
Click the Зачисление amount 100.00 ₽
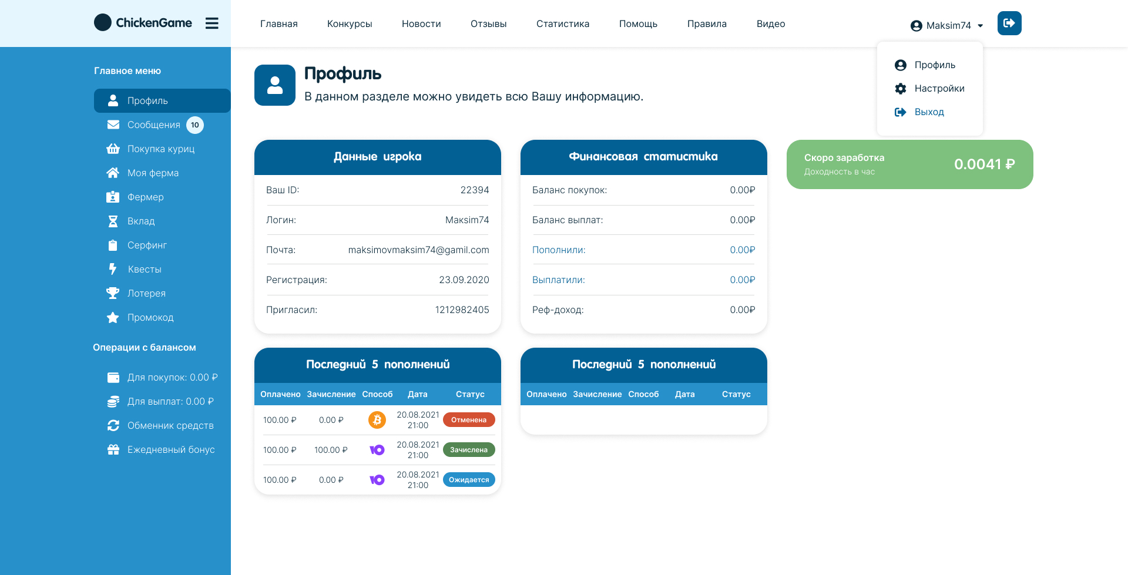[331, 450]
